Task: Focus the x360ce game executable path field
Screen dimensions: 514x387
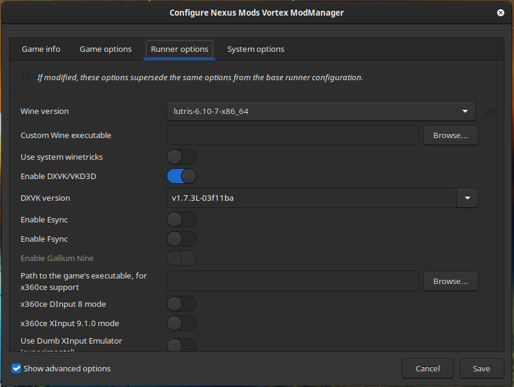Action: pyautogui.click(x=293, y=282)
